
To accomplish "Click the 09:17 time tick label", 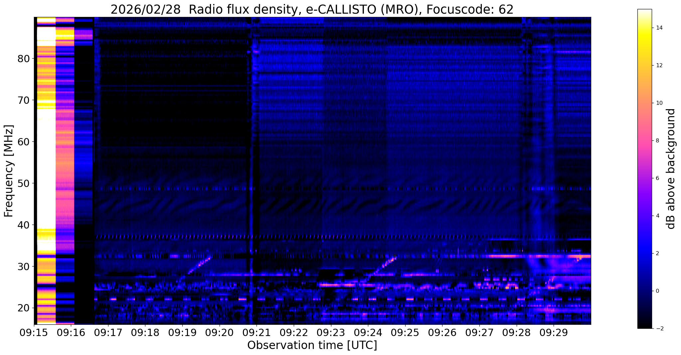I will tap(108, 333).
